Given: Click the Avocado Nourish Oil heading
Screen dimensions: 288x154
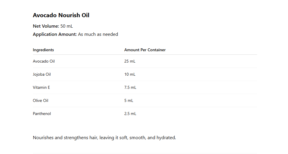Looking at the screenshot, I should coord(61,15).
